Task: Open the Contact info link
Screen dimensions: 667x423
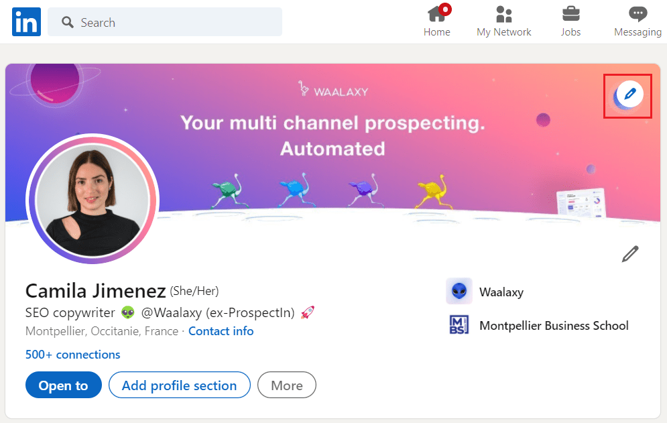Action: click(221, 331)
